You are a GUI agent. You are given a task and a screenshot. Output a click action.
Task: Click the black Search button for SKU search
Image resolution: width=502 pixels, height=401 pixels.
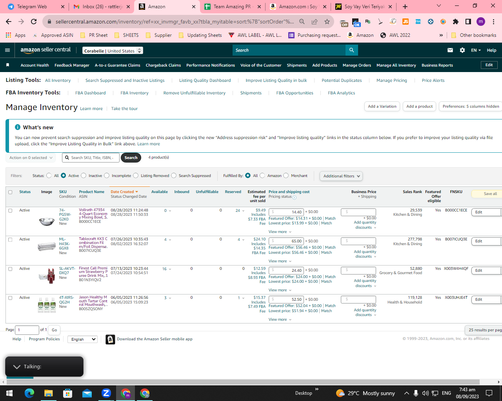coord(131,158)
